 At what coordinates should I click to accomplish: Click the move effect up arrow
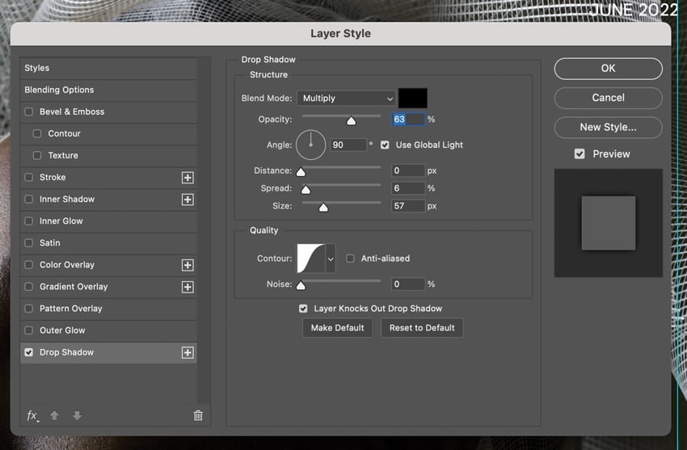point(54,415)
